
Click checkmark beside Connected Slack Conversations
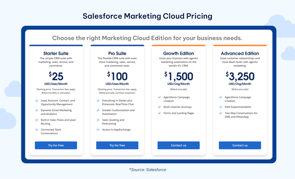point(37,130)
